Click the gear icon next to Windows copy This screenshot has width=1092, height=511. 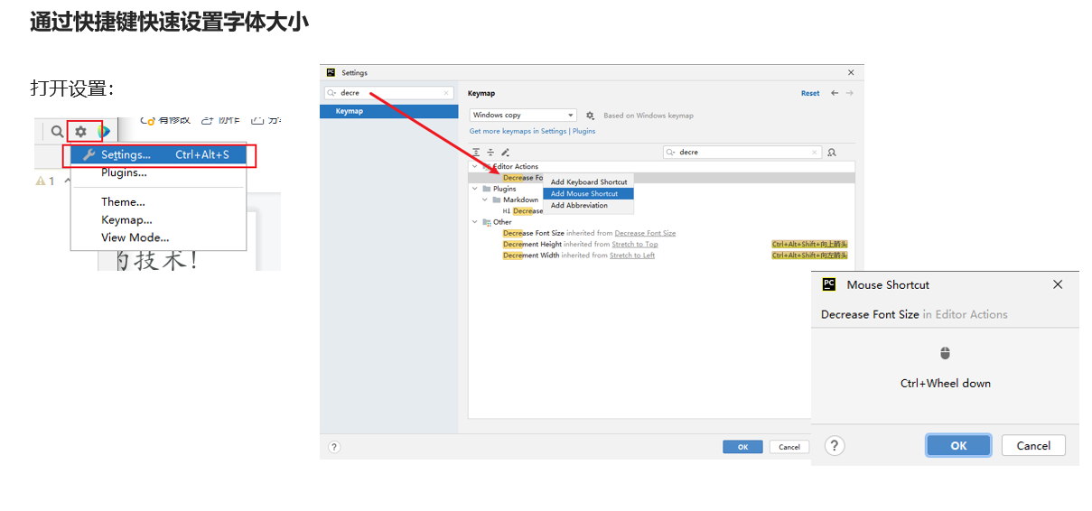click(x=590, y=116)
